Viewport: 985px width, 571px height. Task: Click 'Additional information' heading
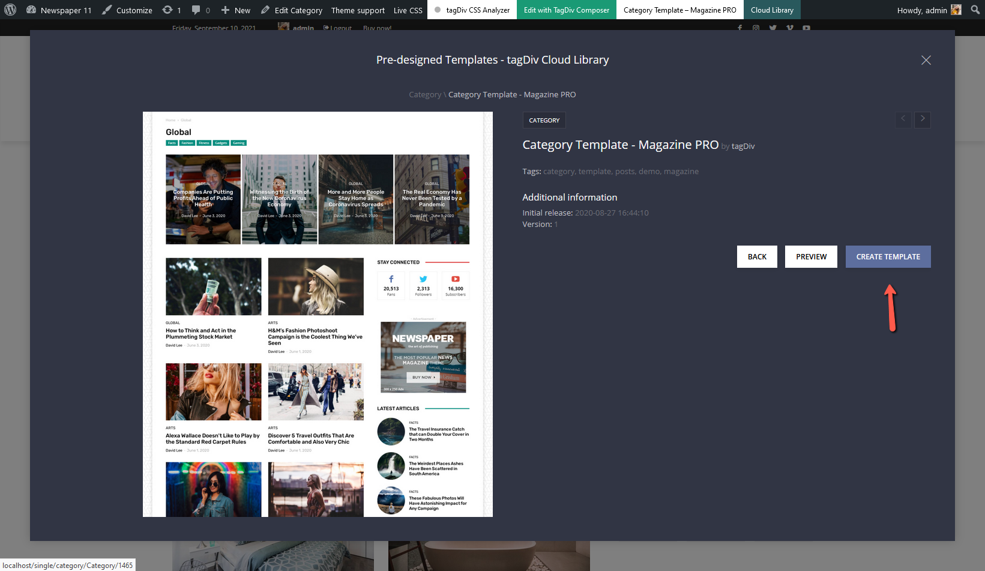(570, 197)
